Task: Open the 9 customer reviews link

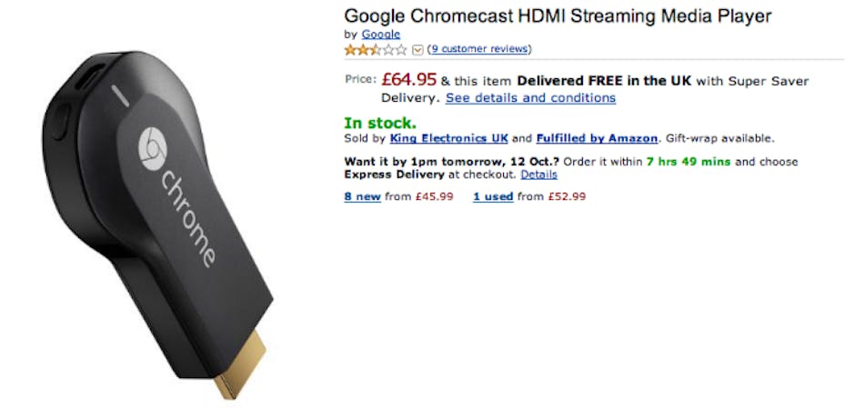Action: (x=479, y=49)
